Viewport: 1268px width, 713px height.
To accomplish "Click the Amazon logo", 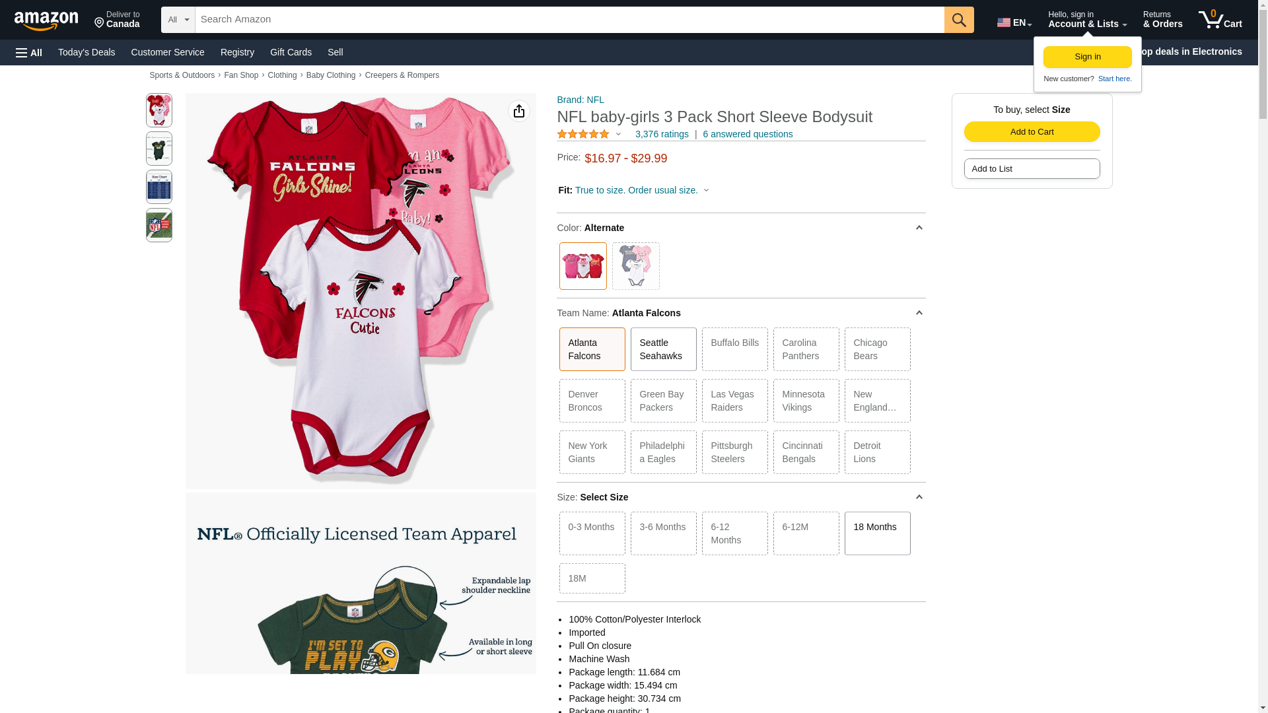I will 46,20.
